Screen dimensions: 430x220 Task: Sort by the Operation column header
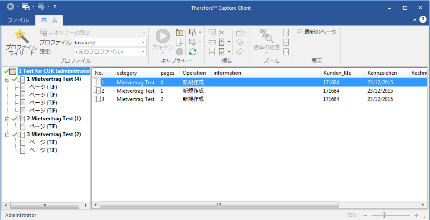tap(195, 73)
